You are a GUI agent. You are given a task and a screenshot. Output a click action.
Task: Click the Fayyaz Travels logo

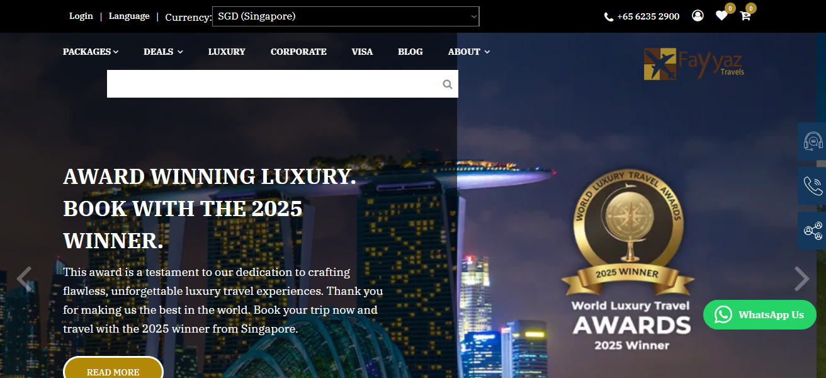pyautogui.click(x=694, y=64)
